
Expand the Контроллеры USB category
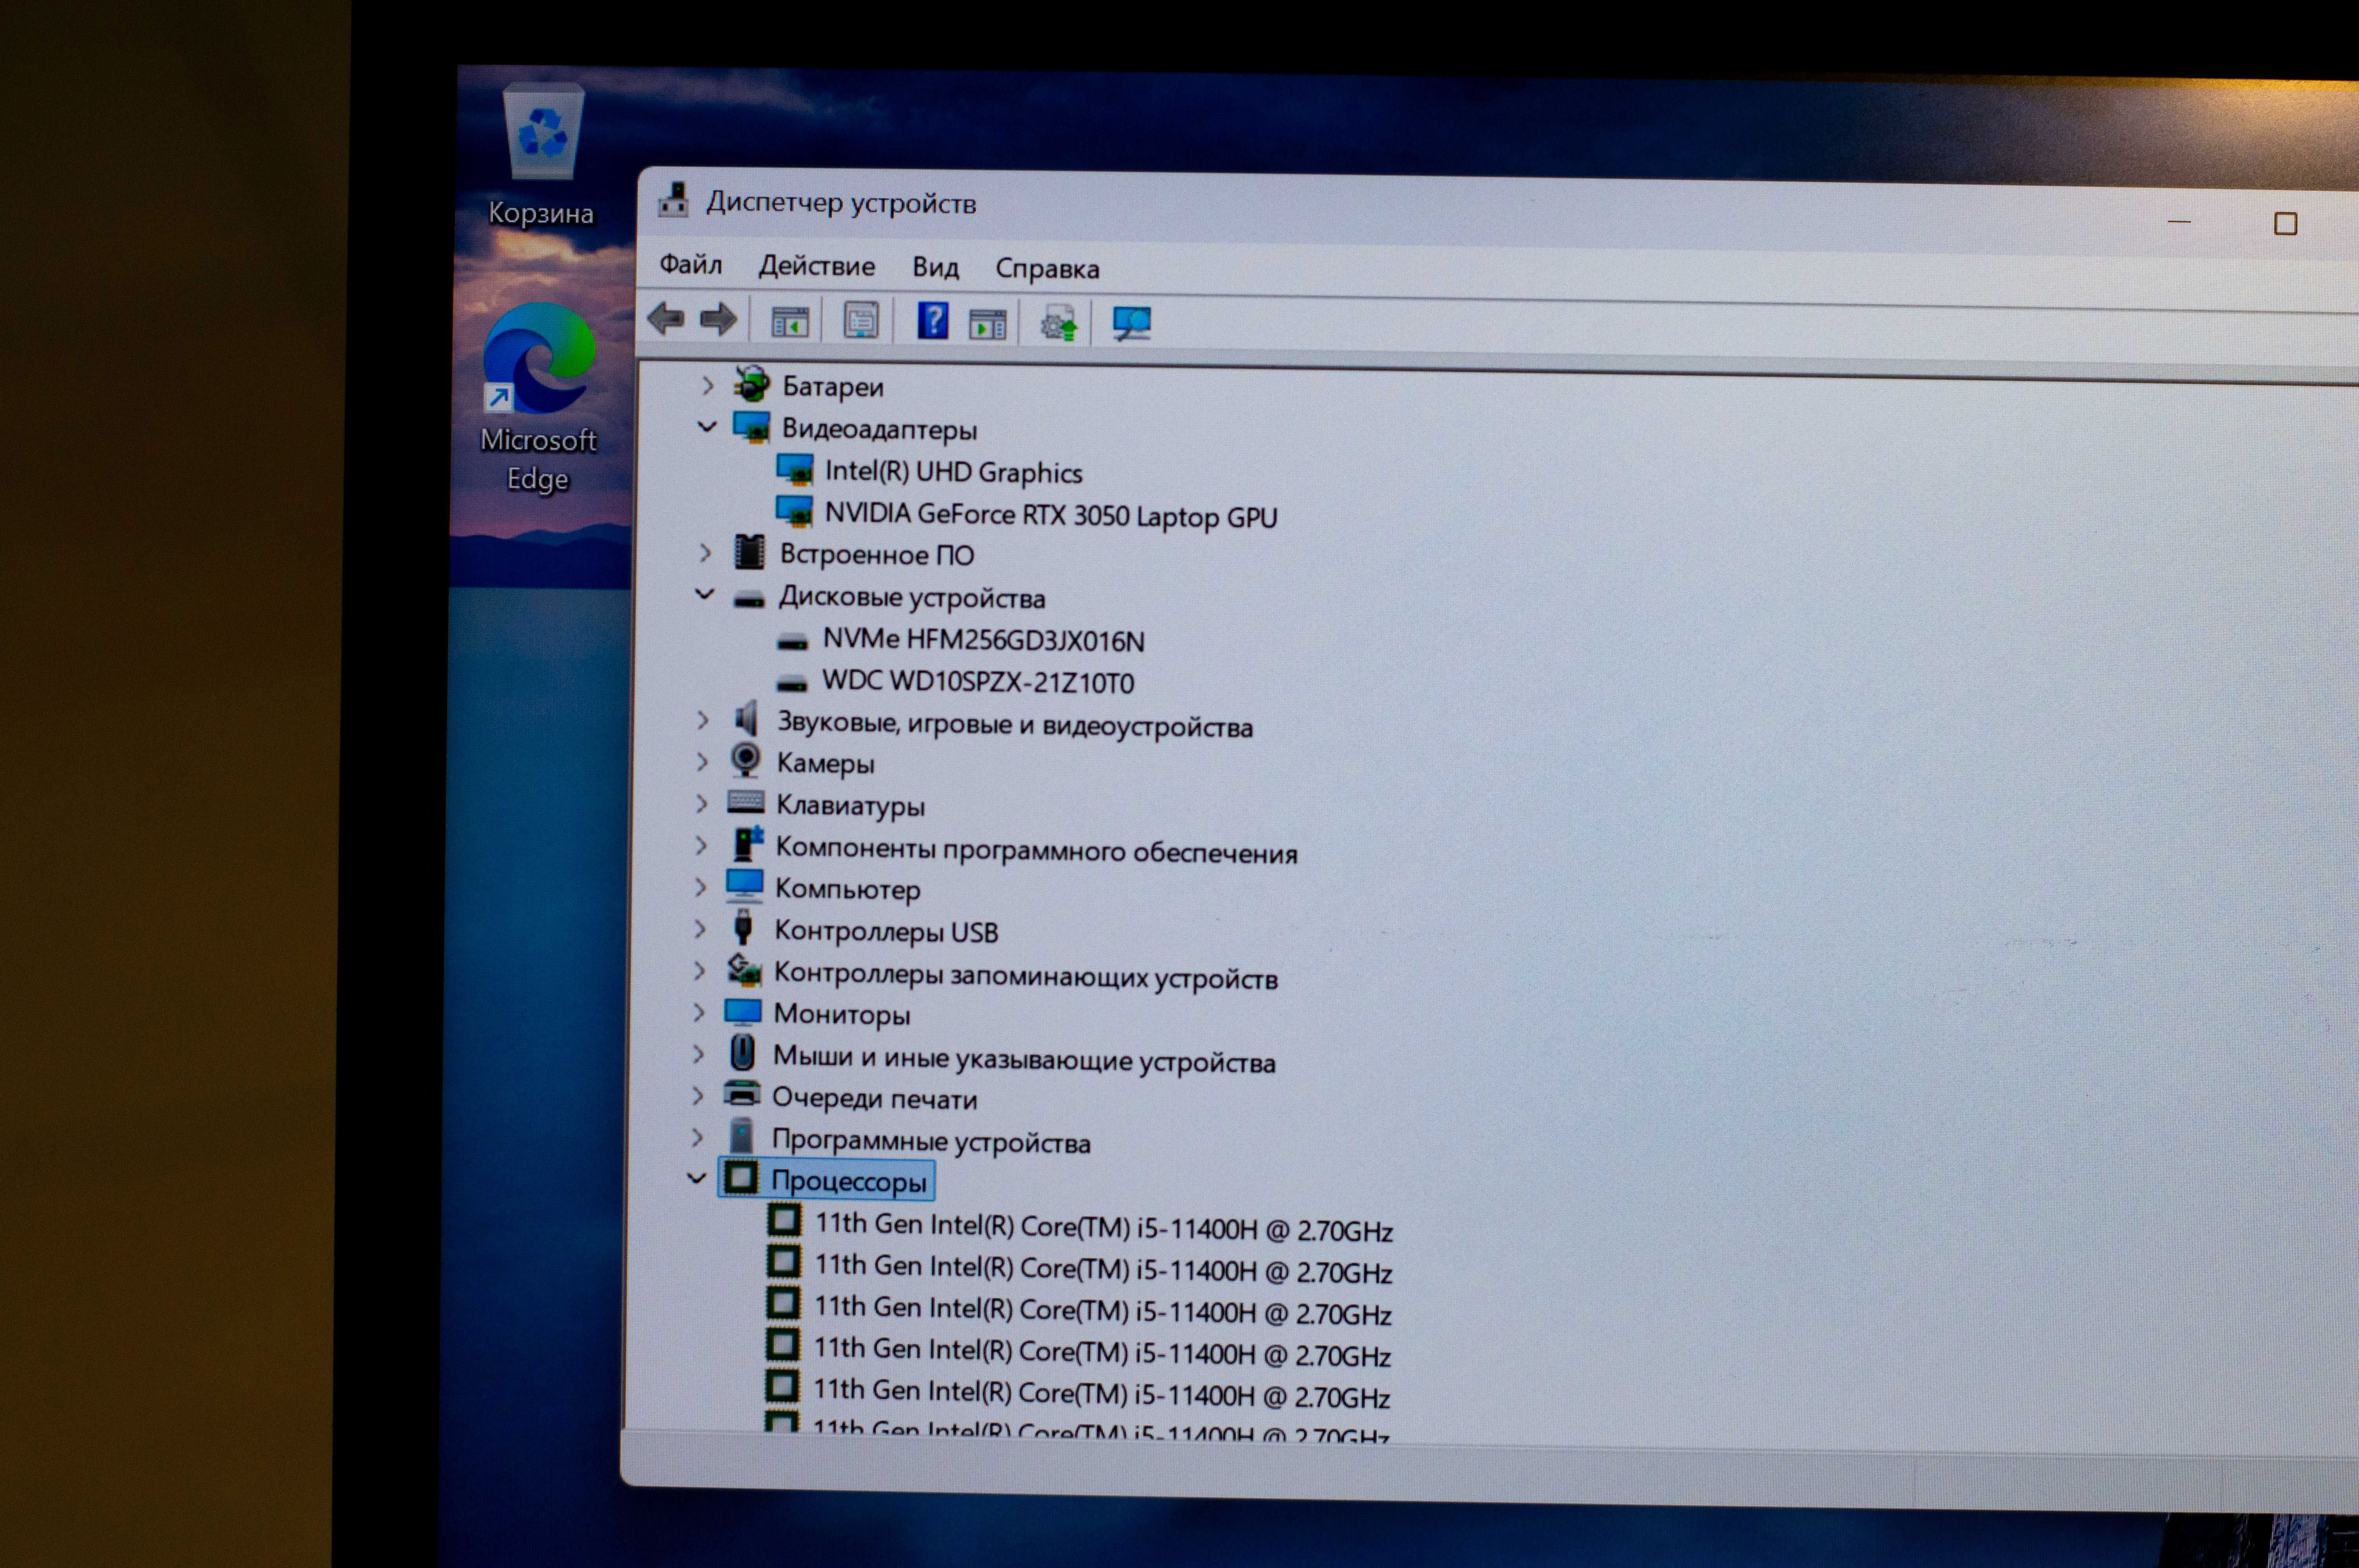click(x=700, y=929)
